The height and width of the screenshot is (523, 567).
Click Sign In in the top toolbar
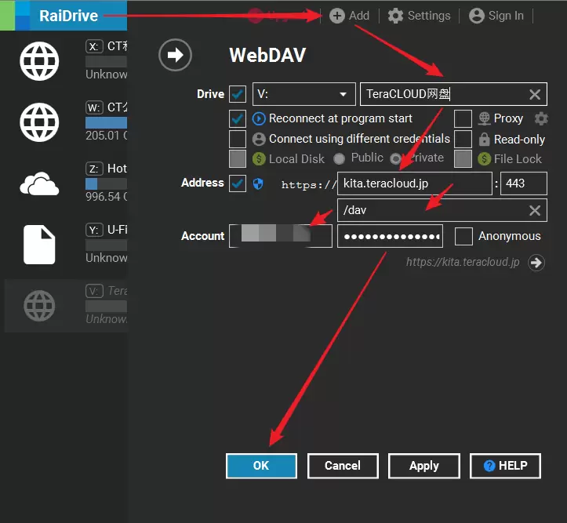[496, 16]
